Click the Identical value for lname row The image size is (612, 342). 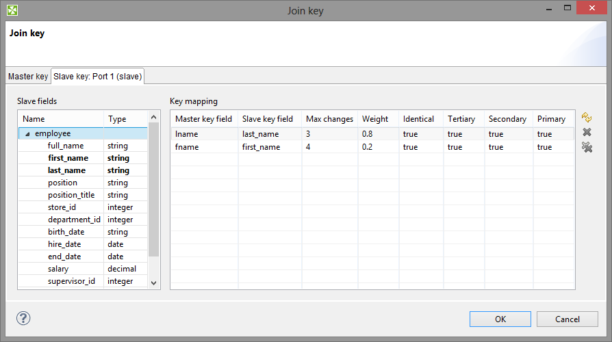point(411,135)
